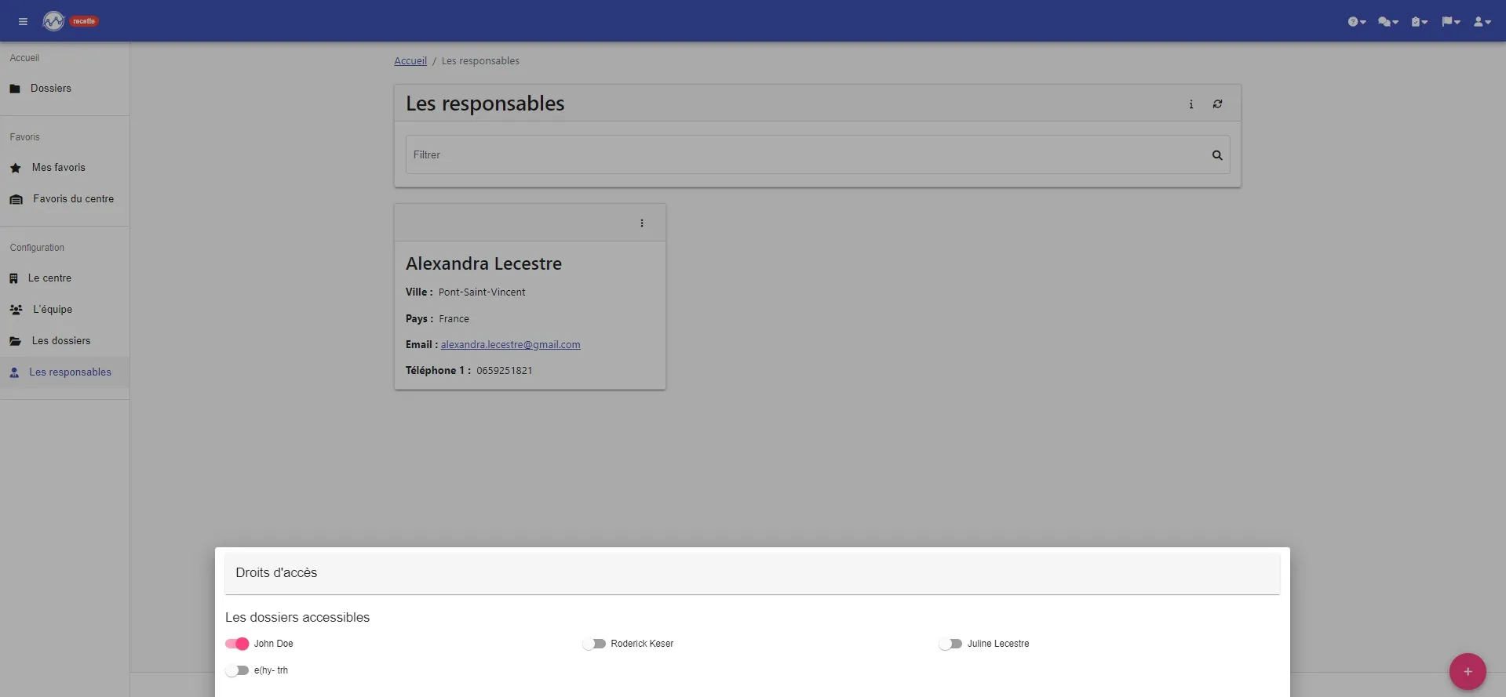Screen dimensions: 1506x697
Task: Open the clipboard checklist dropdown
Action: click(x=1420, y=22)
